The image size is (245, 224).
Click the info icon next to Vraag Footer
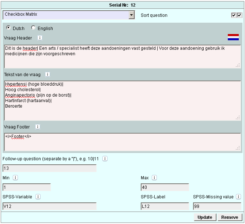pos(38,127)
